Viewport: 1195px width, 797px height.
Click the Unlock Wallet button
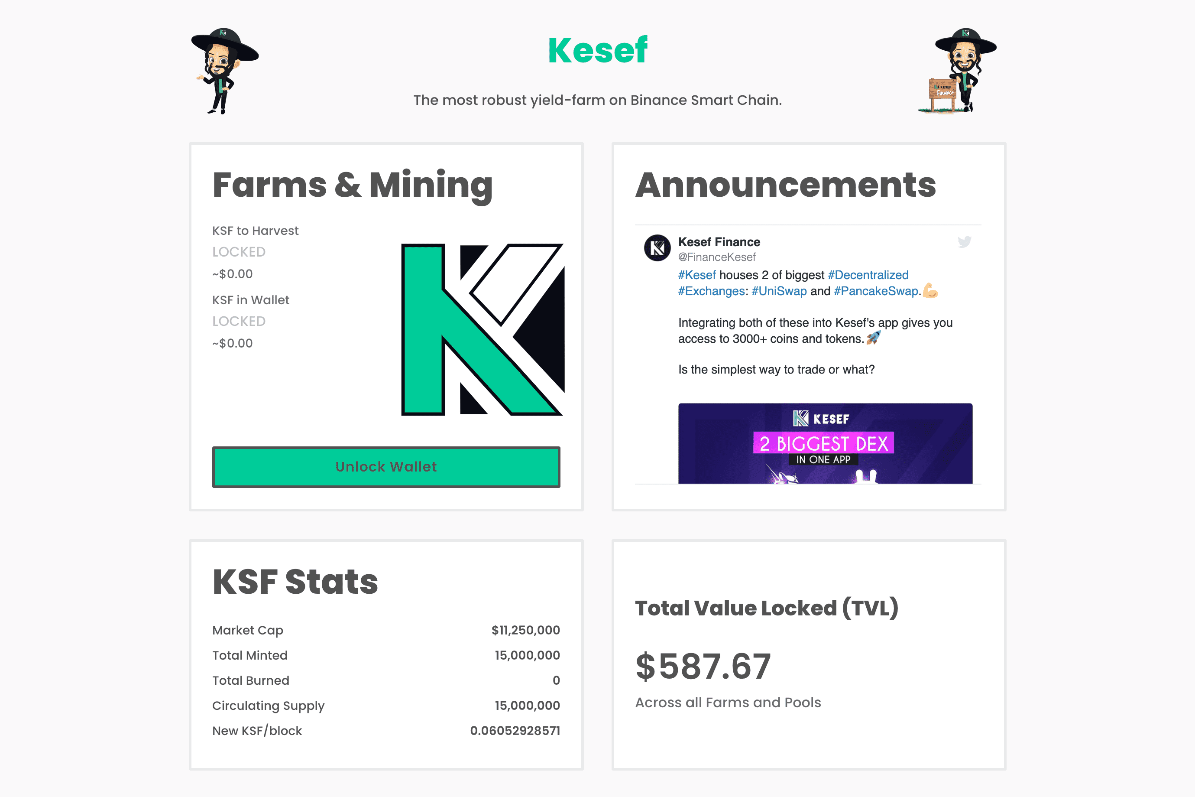(x=385, y=467)
